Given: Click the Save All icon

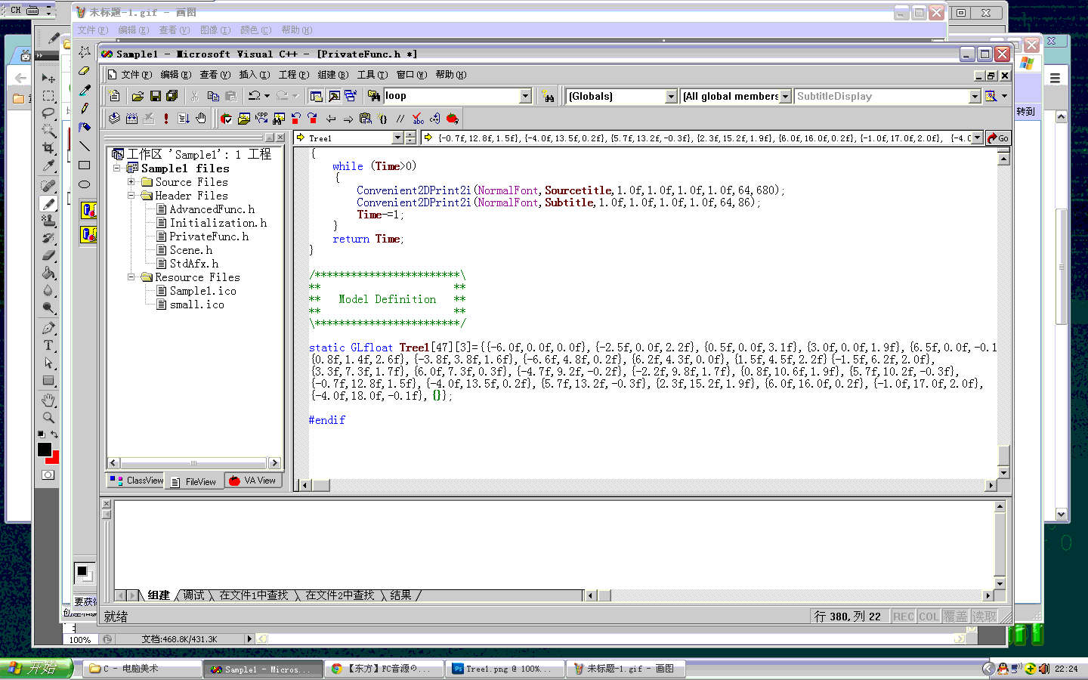Looking at the screenshot, I should (x=172, y=96).
